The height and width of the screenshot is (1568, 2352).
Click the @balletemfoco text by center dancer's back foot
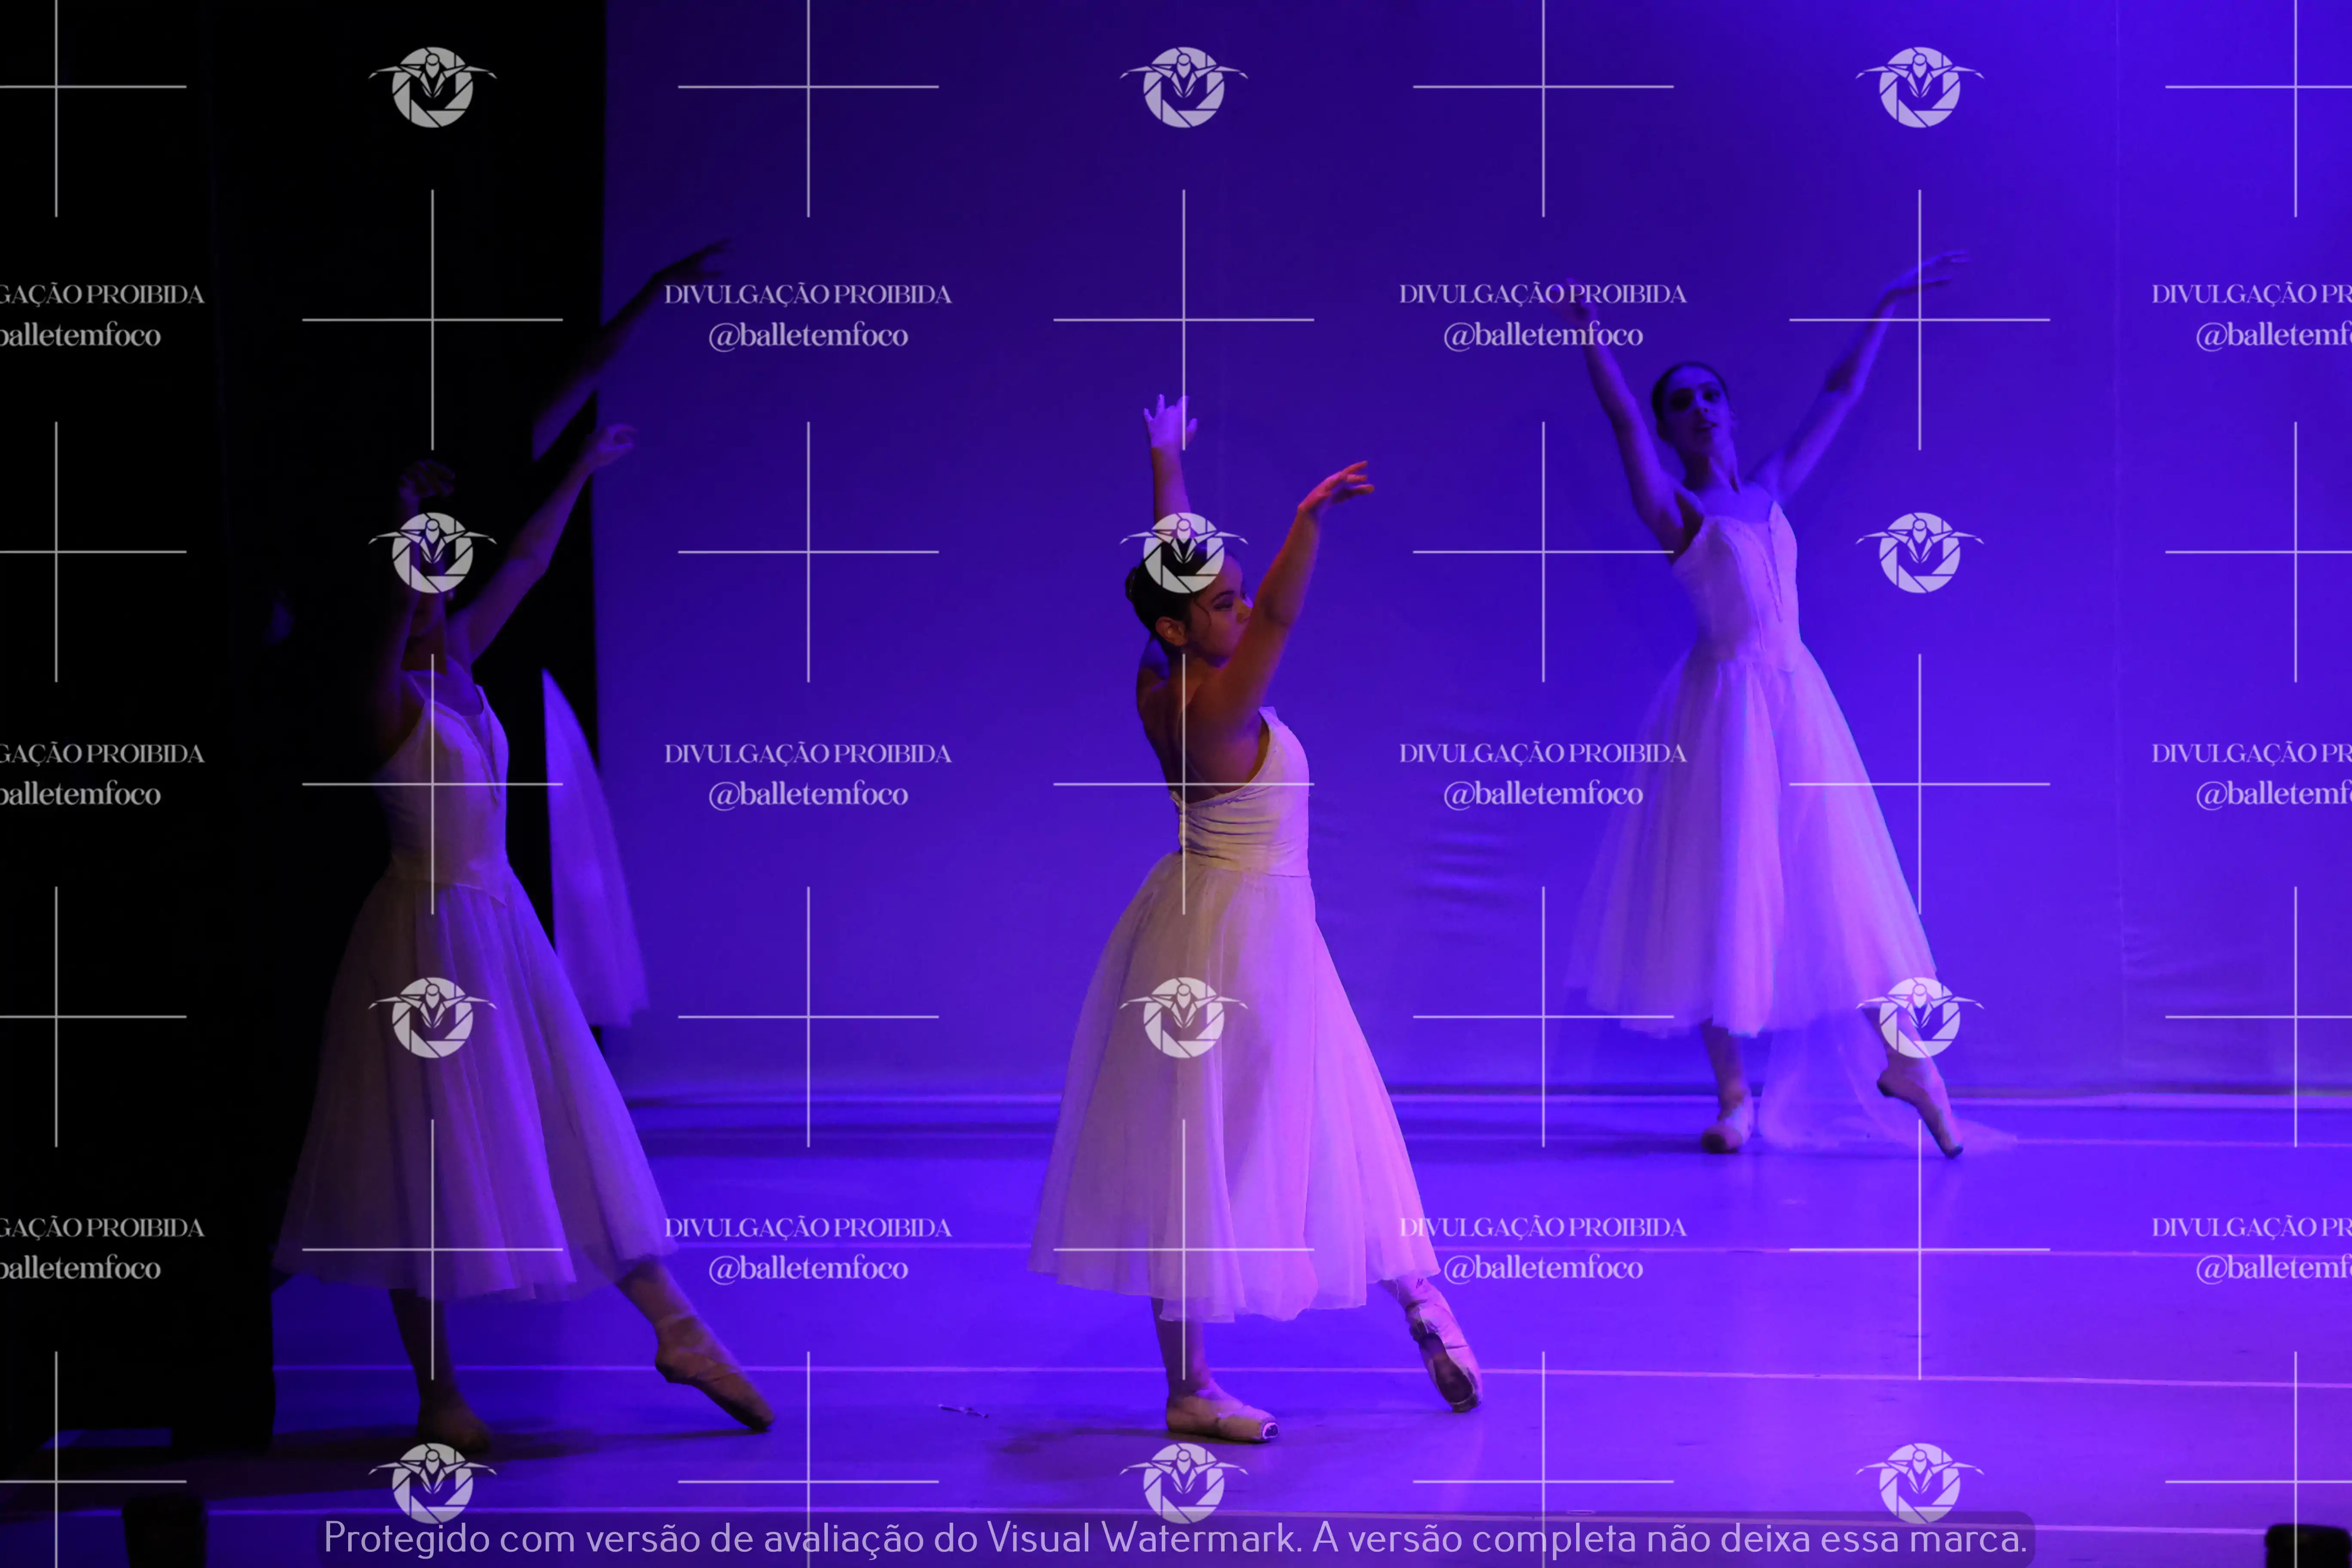click(x=1543, y=1268)
